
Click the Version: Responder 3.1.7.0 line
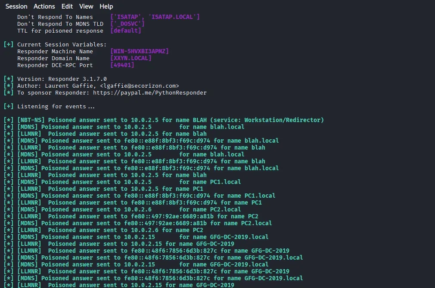point(62,79)
